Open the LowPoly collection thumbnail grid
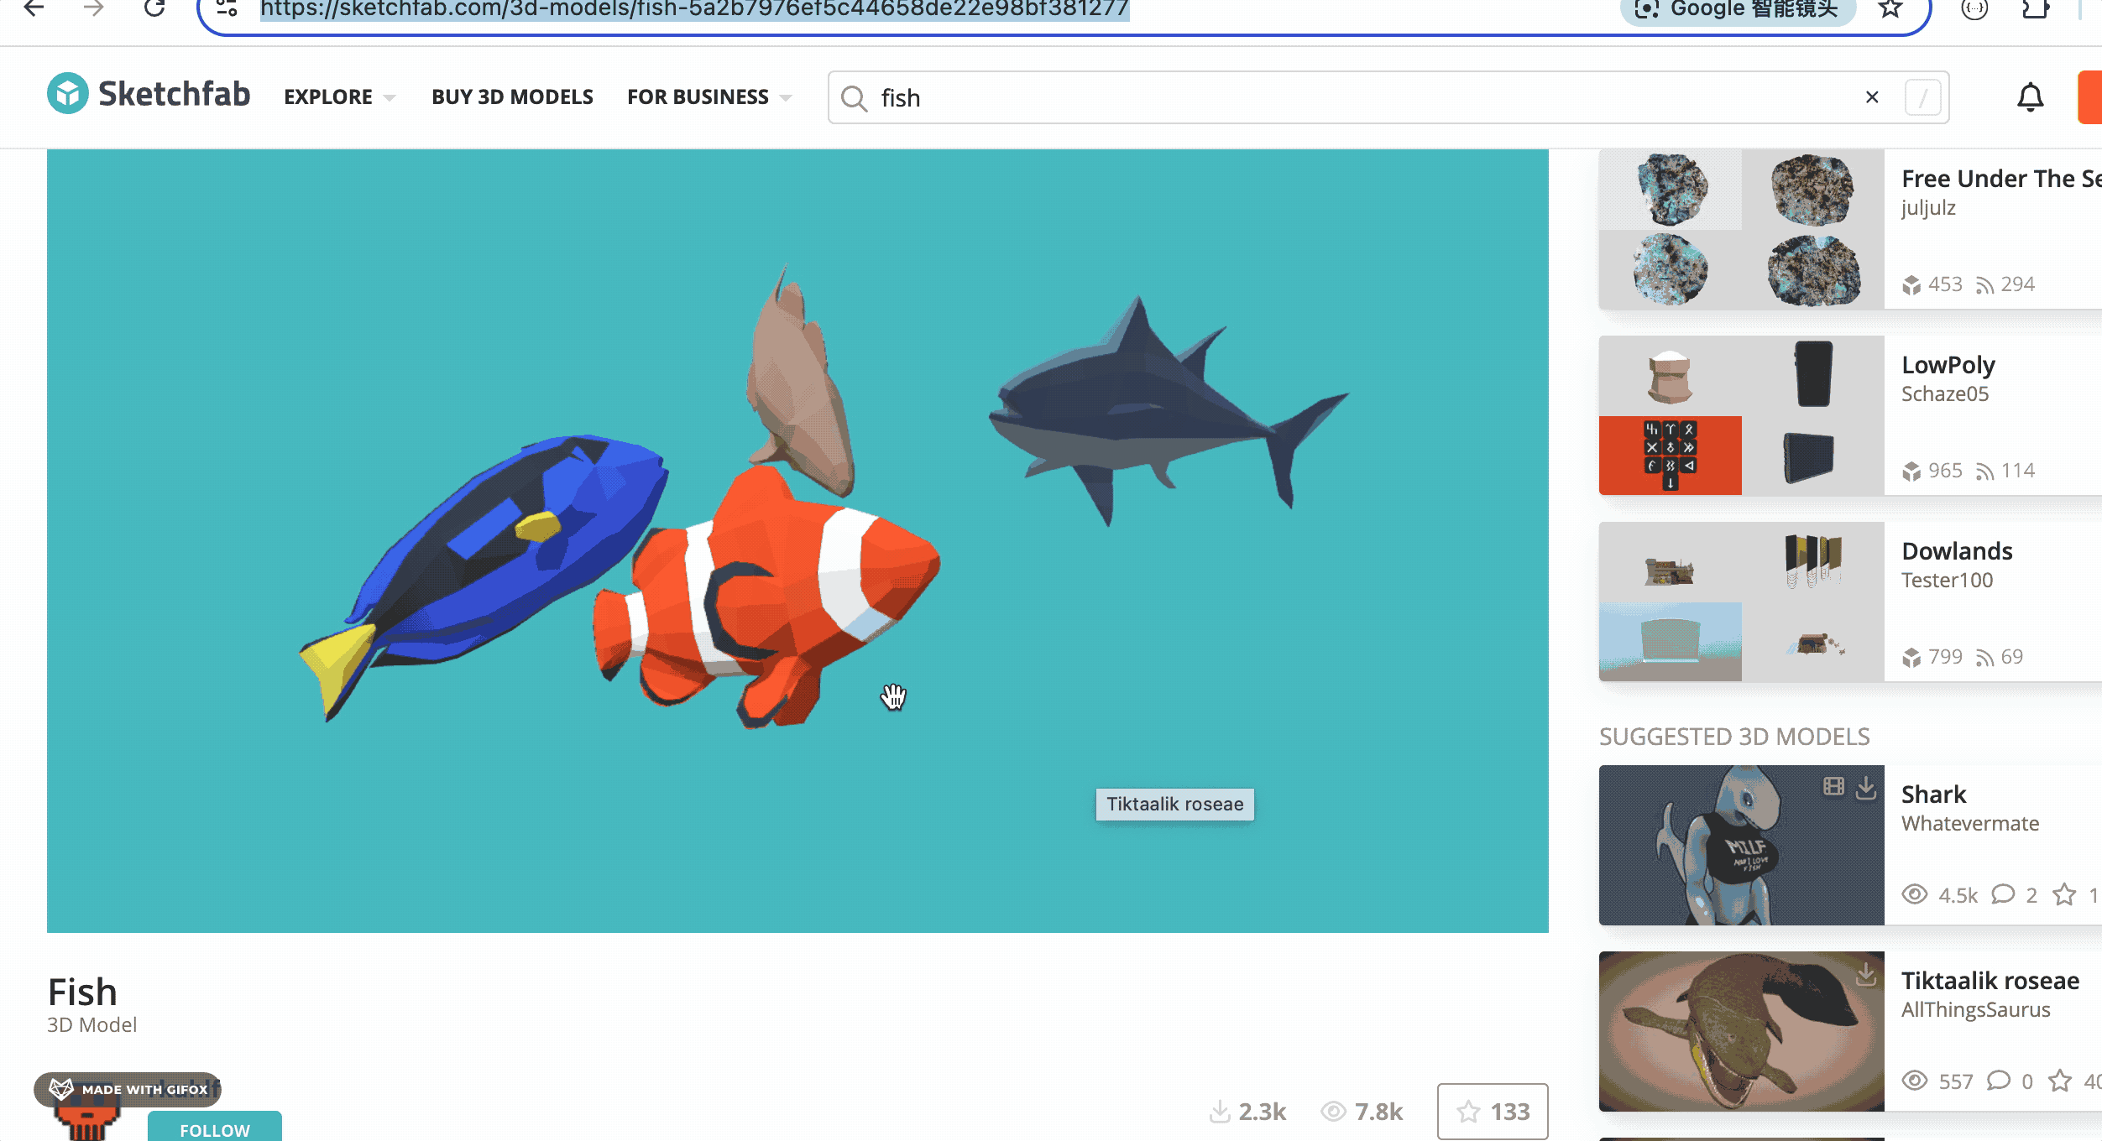2102x1141 pixels. (x=1742, y=415)
